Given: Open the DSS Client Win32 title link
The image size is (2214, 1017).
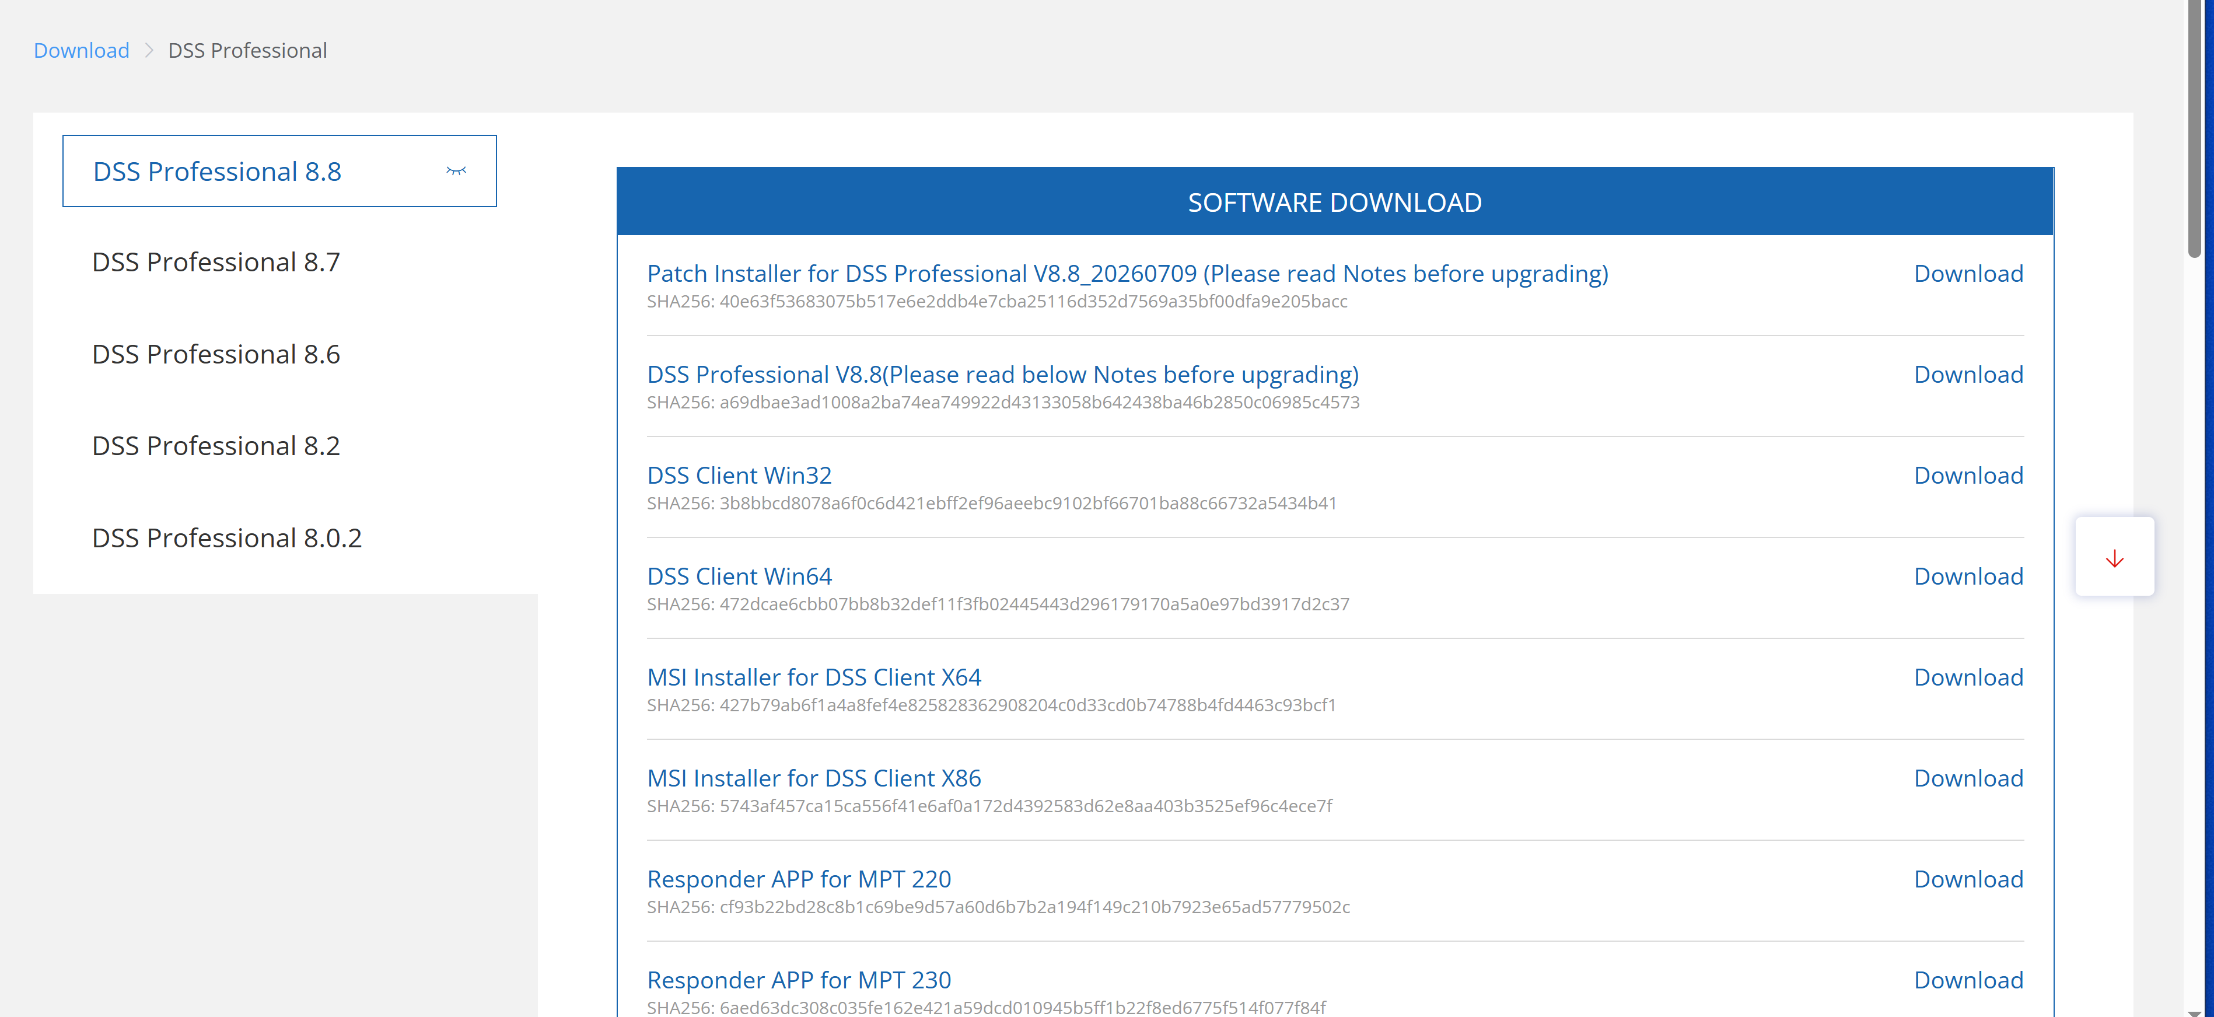Looking at the screenshot, I should point(739,476).
